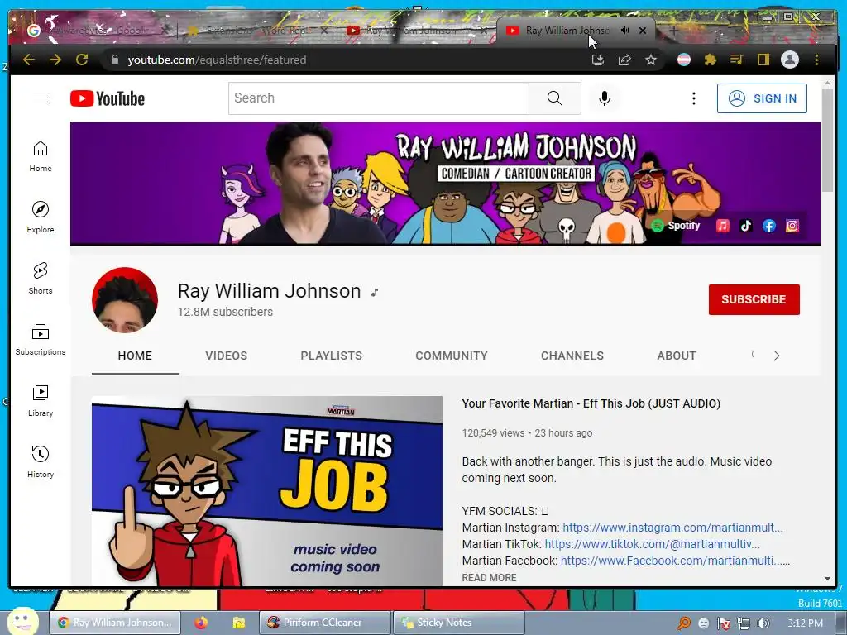847x635 pixels.
Task: Open the TikTok icon on the banner
Action: (x=746, y=226)
